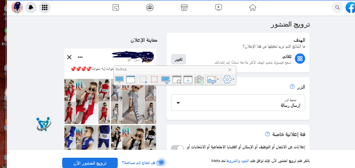Image resolution: width=355 pixels, height=168 pixels.
Task: Click PicPick repeat last capture camera
Action: tap(199, 80)
